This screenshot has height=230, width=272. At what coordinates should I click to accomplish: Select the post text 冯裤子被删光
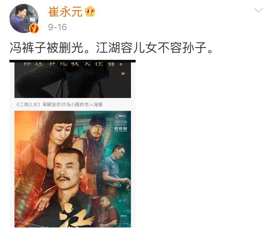[46, 48]
